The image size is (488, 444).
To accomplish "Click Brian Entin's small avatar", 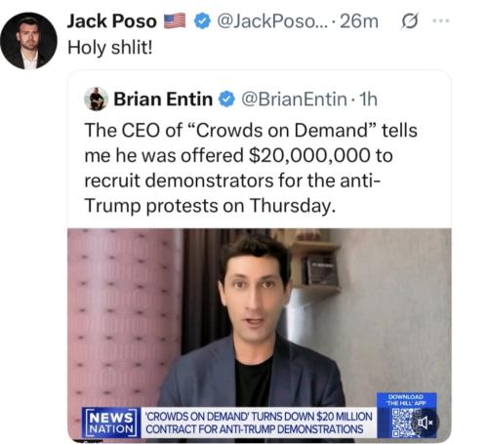I will click(x=97, y=100).
